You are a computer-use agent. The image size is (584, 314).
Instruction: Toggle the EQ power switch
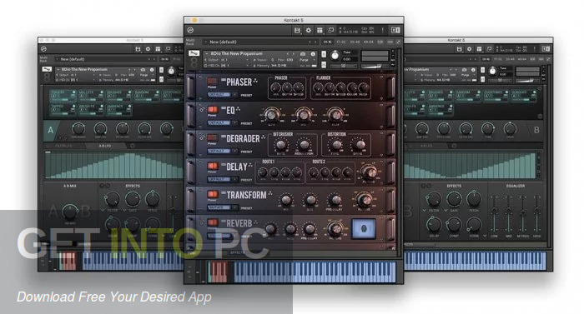212,110
